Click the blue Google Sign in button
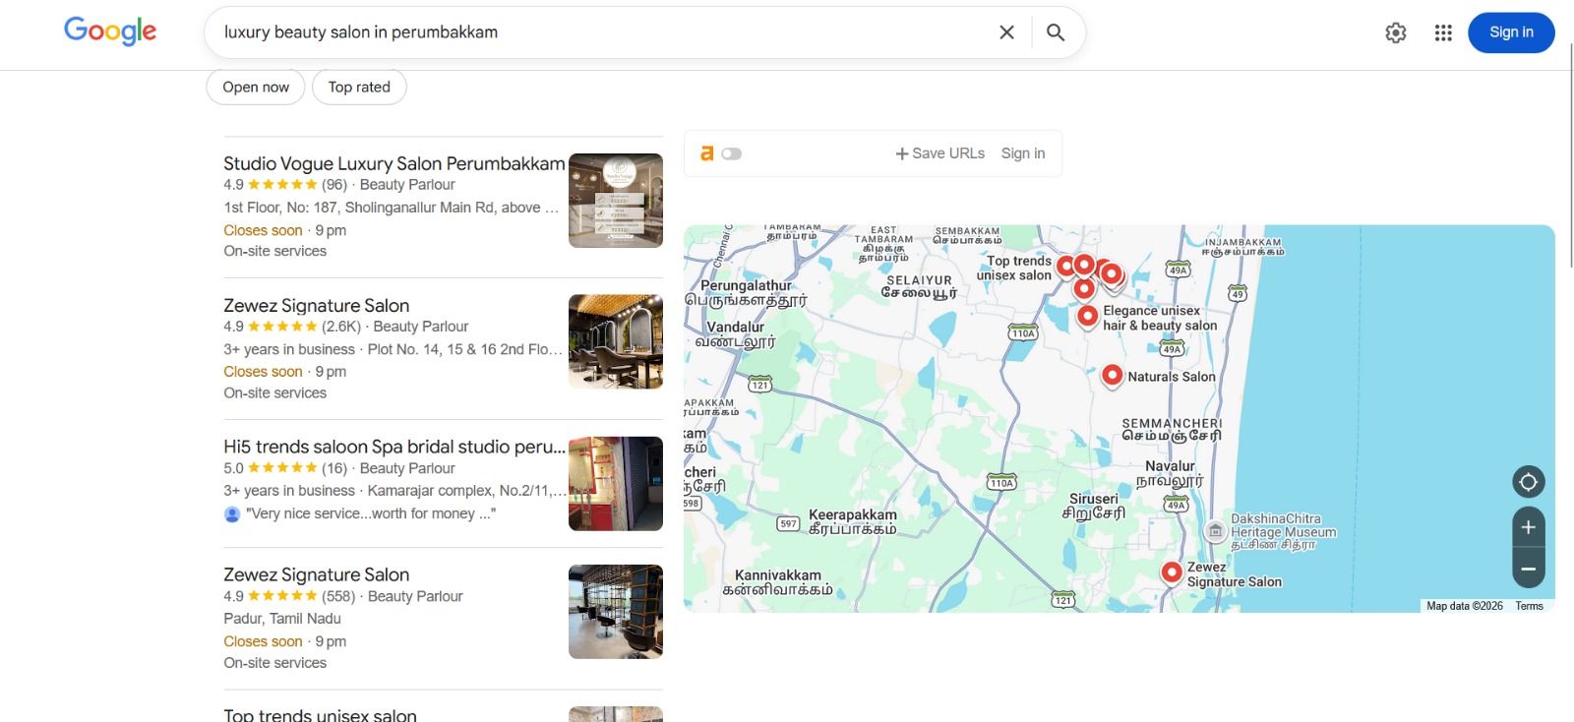 [x=1511, y=32]
